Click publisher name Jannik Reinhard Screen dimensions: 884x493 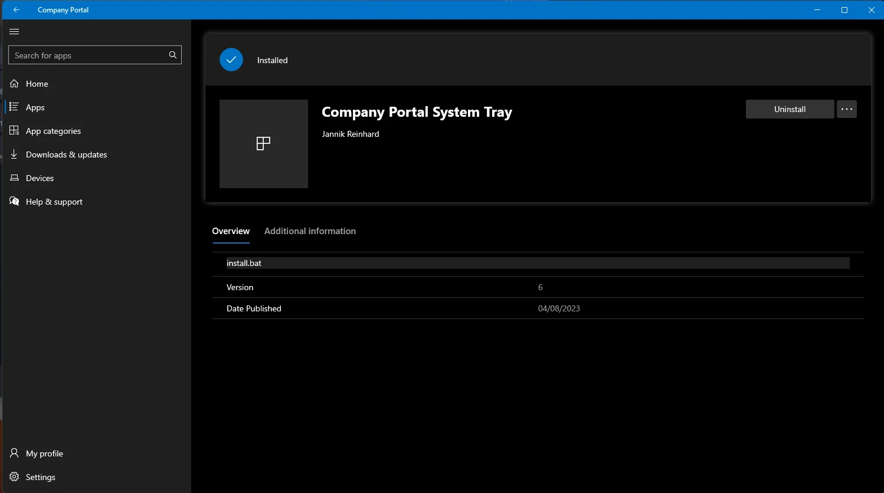[351, 134]
